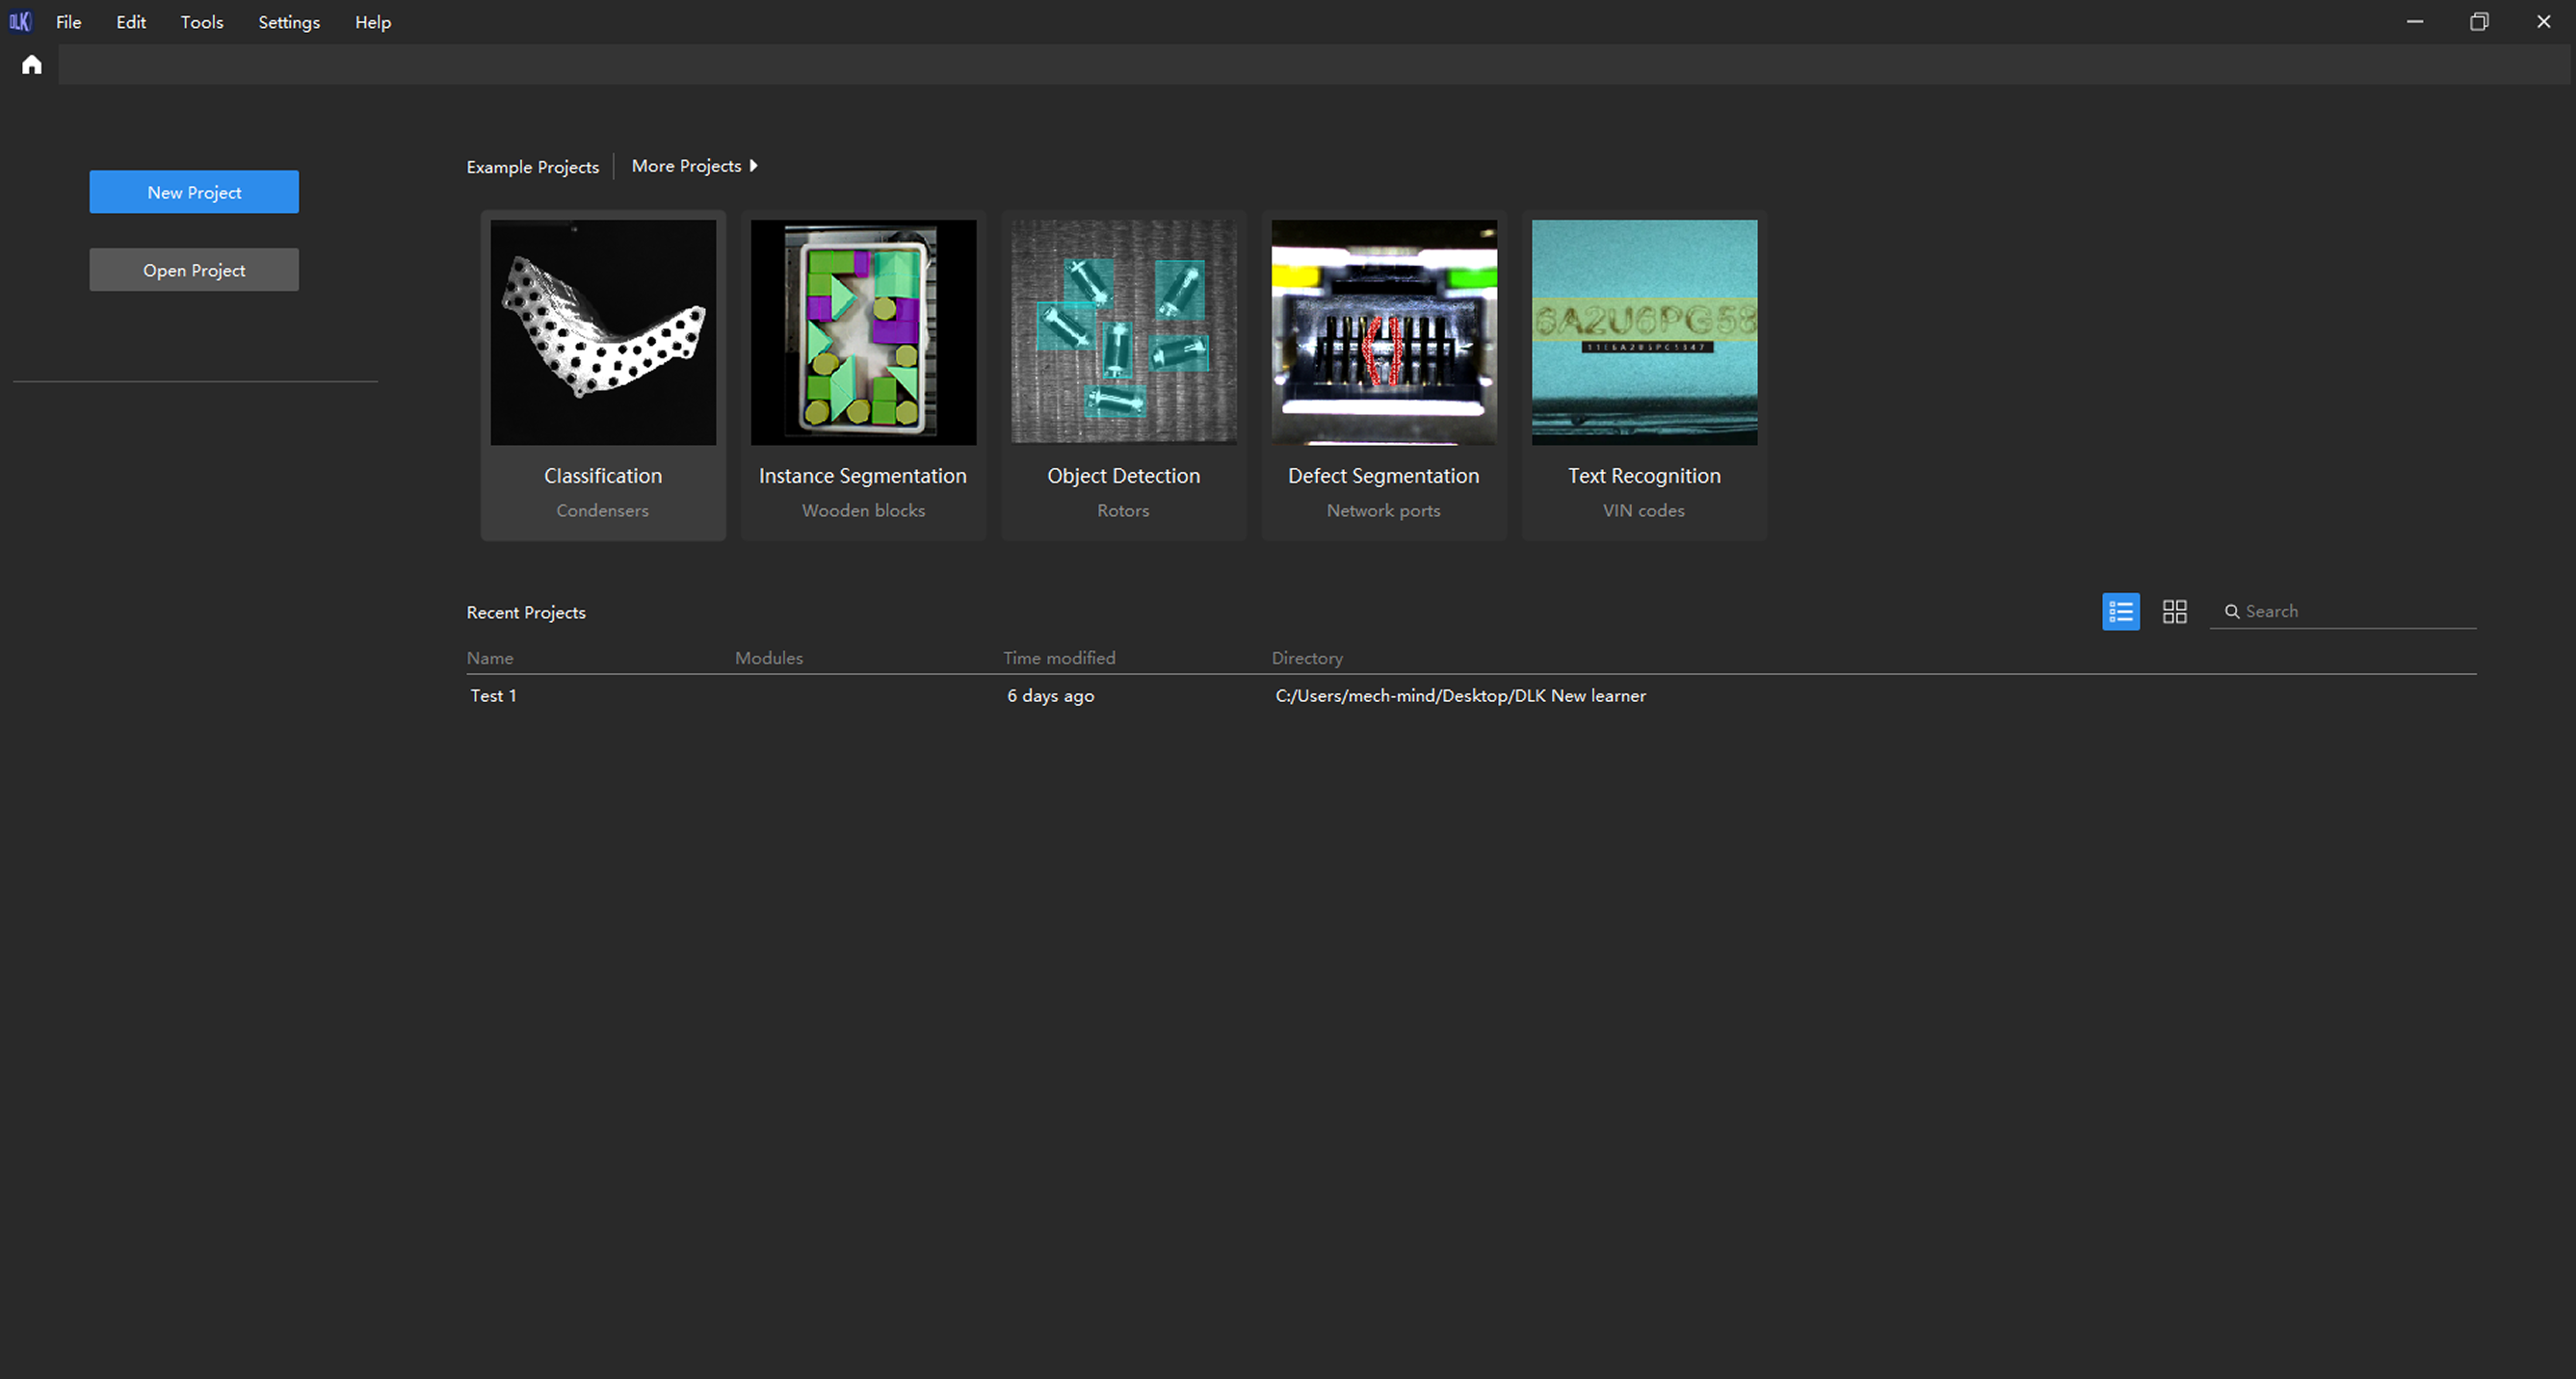Click the DLK application logo icon
The image size is (2576, 1379).
coord(20,22)
